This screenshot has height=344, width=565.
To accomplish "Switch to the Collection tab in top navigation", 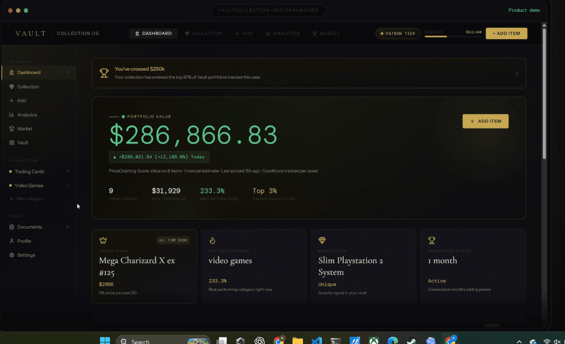I will 204,34.
